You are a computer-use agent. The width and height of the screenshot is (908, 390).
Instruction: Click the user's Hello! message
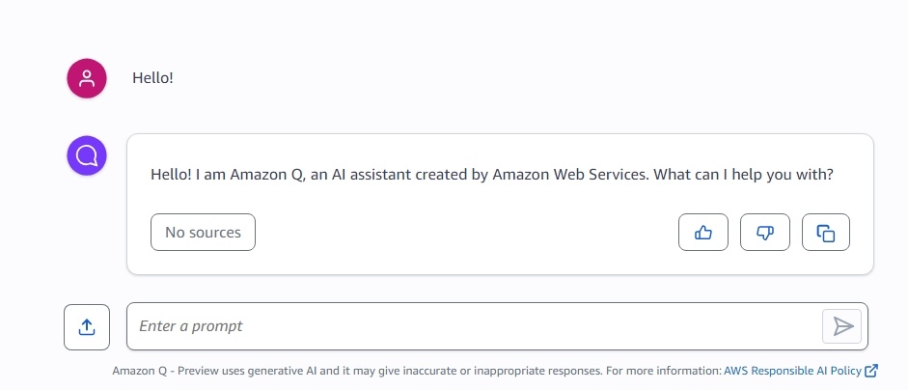152,77
